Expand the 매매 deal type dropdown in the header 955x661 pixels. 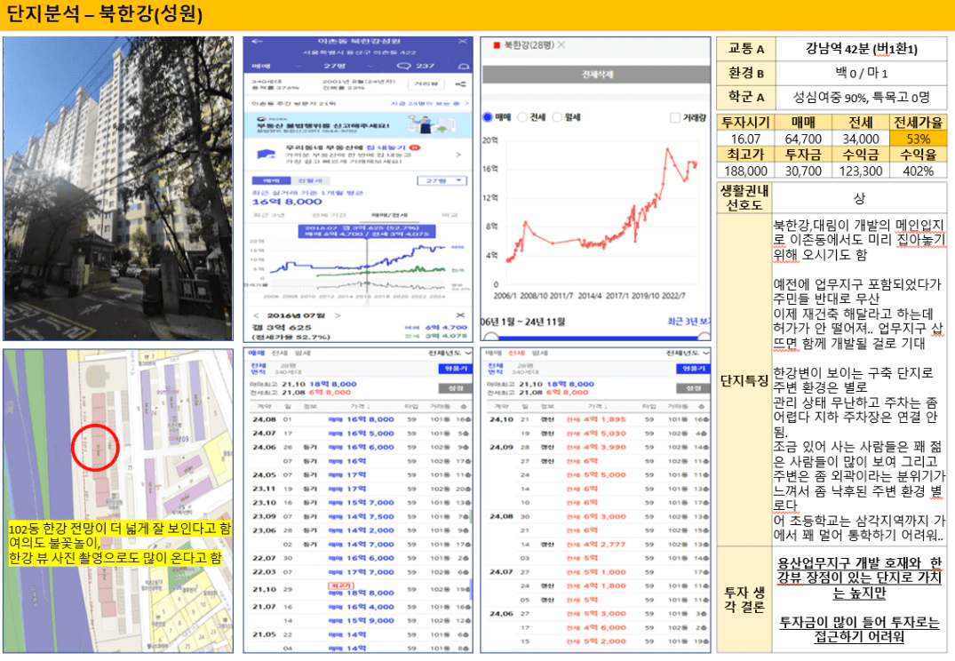276,66
